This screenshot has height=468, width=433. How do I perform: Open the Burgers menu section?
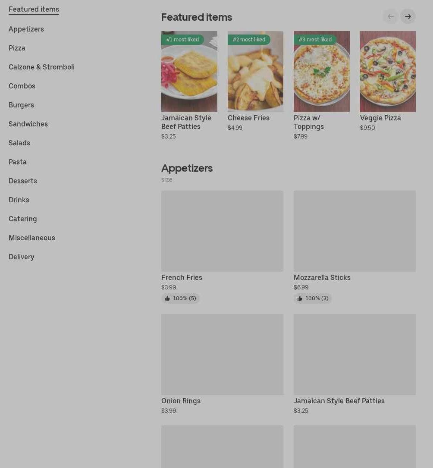pyautogui.click(x=21, y=105)
